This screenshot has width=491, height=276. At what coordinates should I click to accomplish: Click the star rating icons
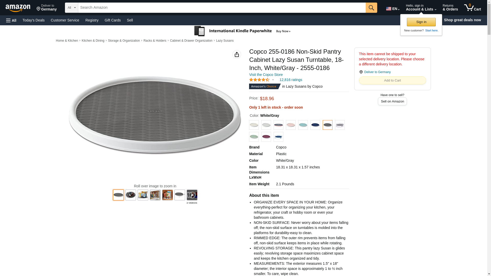pos(259,80)
